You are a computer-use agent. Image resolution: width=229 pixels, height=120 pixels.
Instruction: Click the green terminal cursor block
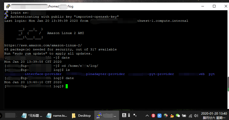click(67, 86)
